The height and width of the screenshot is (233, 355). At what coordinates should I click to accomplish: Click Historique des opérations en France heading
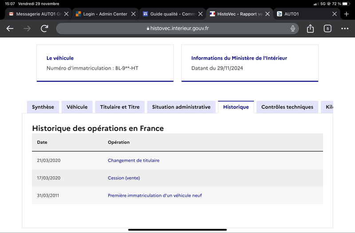tap(98, 128)
